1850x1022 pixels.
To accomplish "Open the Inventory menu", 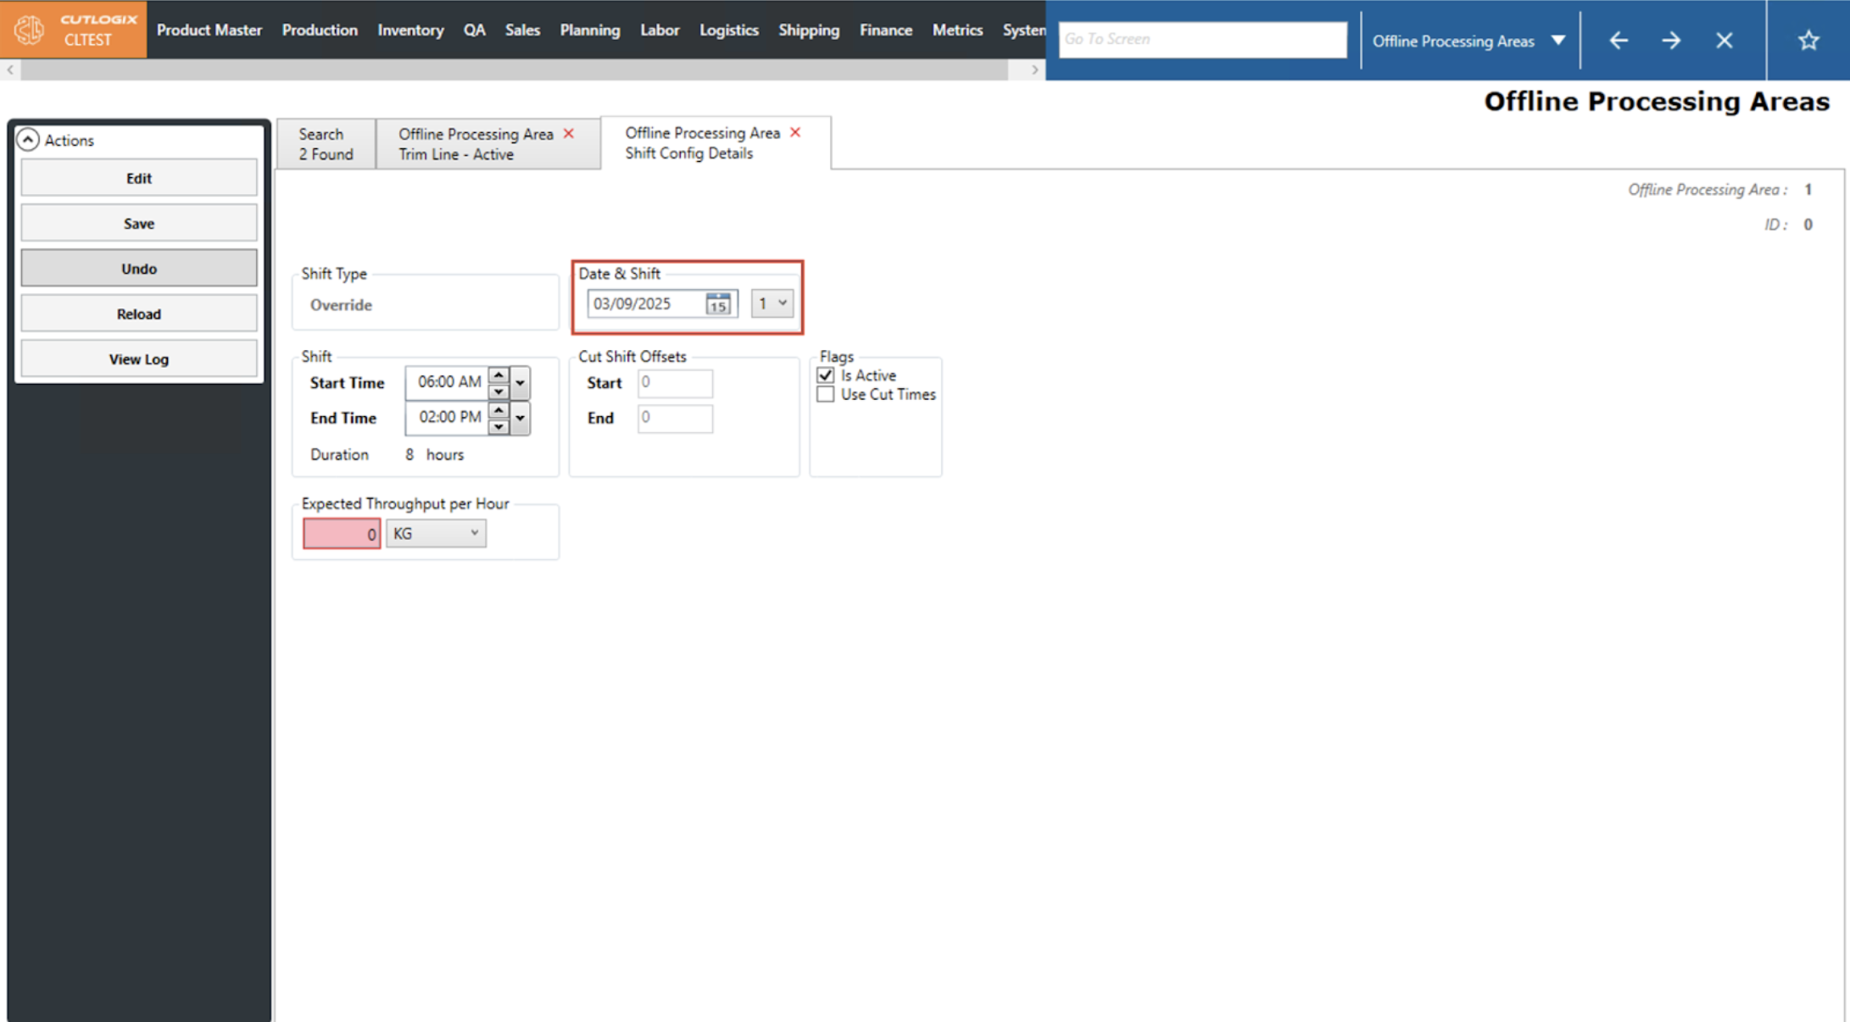I will (x=410, y=30).
